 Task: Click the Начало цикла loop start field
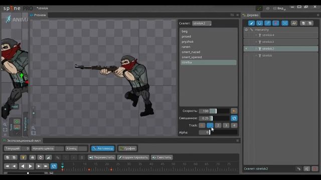(x=48, y=148)
